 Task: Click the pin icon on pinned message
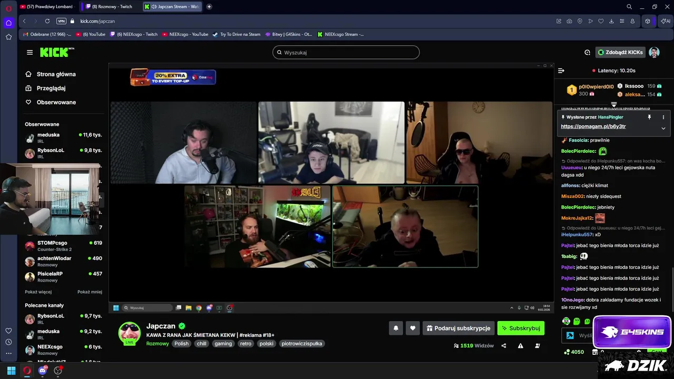(x=649, y=117)
